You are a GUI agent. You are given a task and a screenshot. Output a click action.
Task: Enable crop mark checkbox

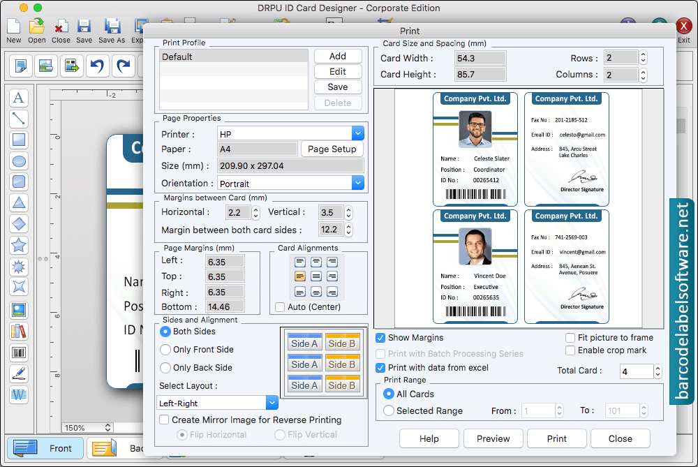coord(570,350)
